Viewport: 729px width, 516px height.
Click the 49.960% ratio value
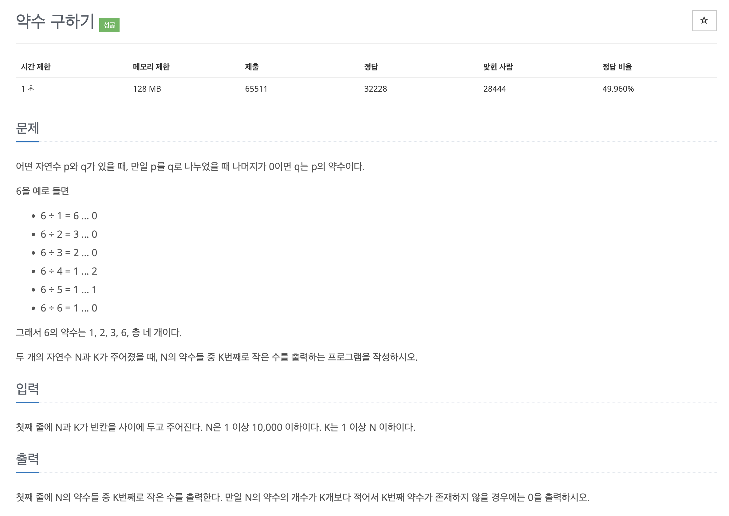tap(618, 89)
